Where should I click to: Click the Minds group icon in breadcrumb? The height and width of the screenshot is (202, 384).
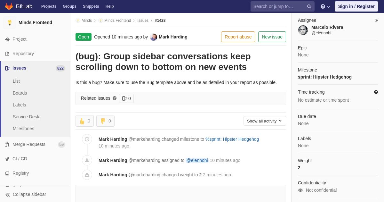click(78, 21)
